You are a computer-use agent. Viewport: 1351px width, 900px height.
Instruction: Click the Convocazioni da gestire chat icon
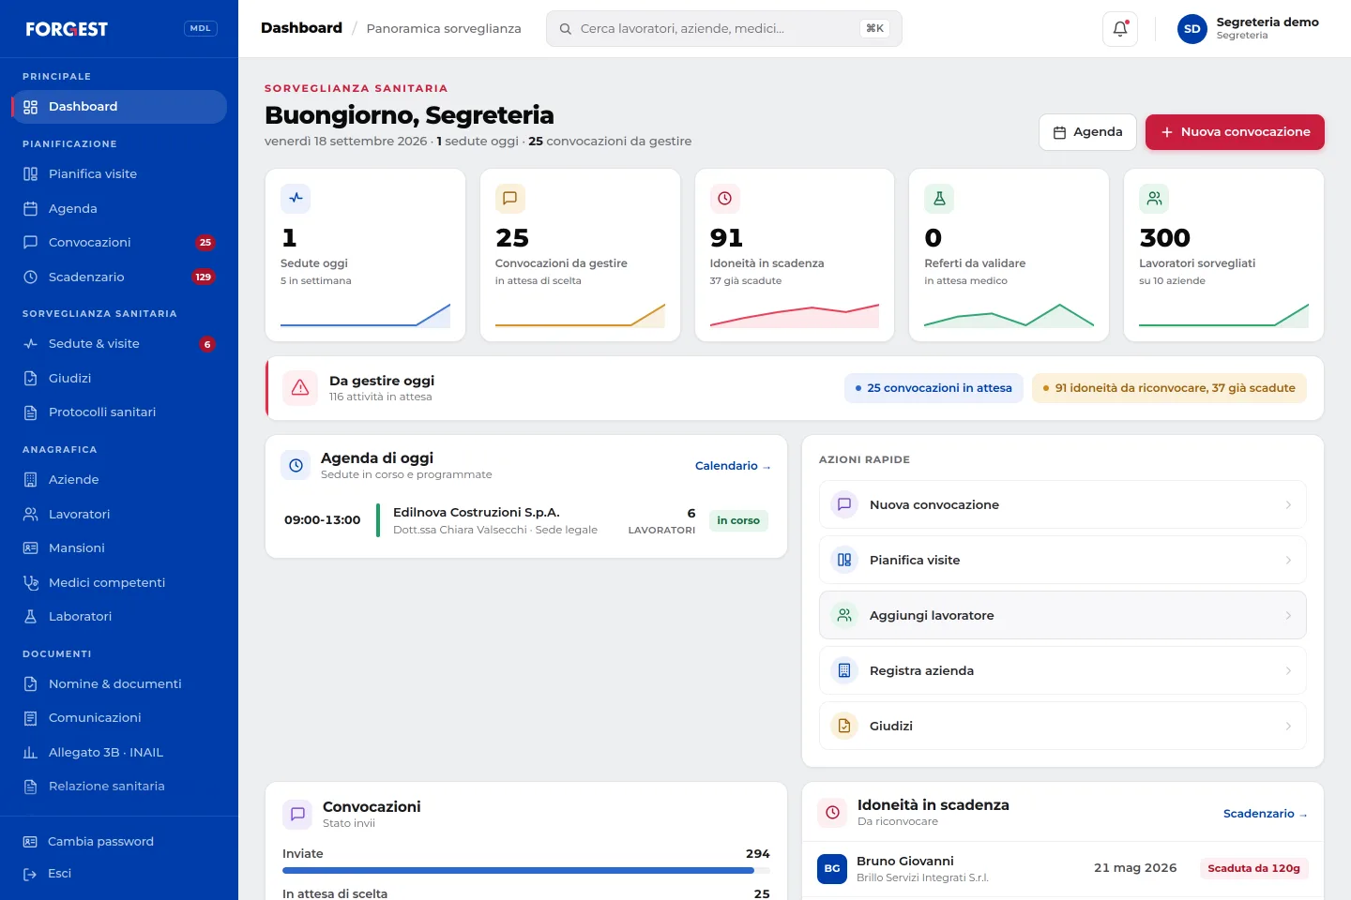click(510, 198)
